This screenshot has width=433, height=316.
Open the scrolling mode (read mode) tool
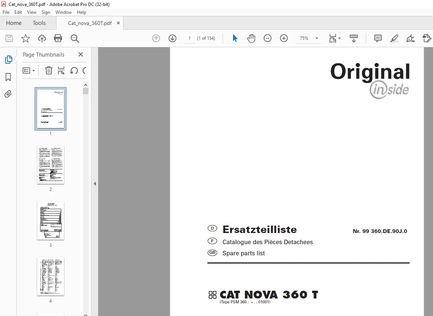point(354,38)
